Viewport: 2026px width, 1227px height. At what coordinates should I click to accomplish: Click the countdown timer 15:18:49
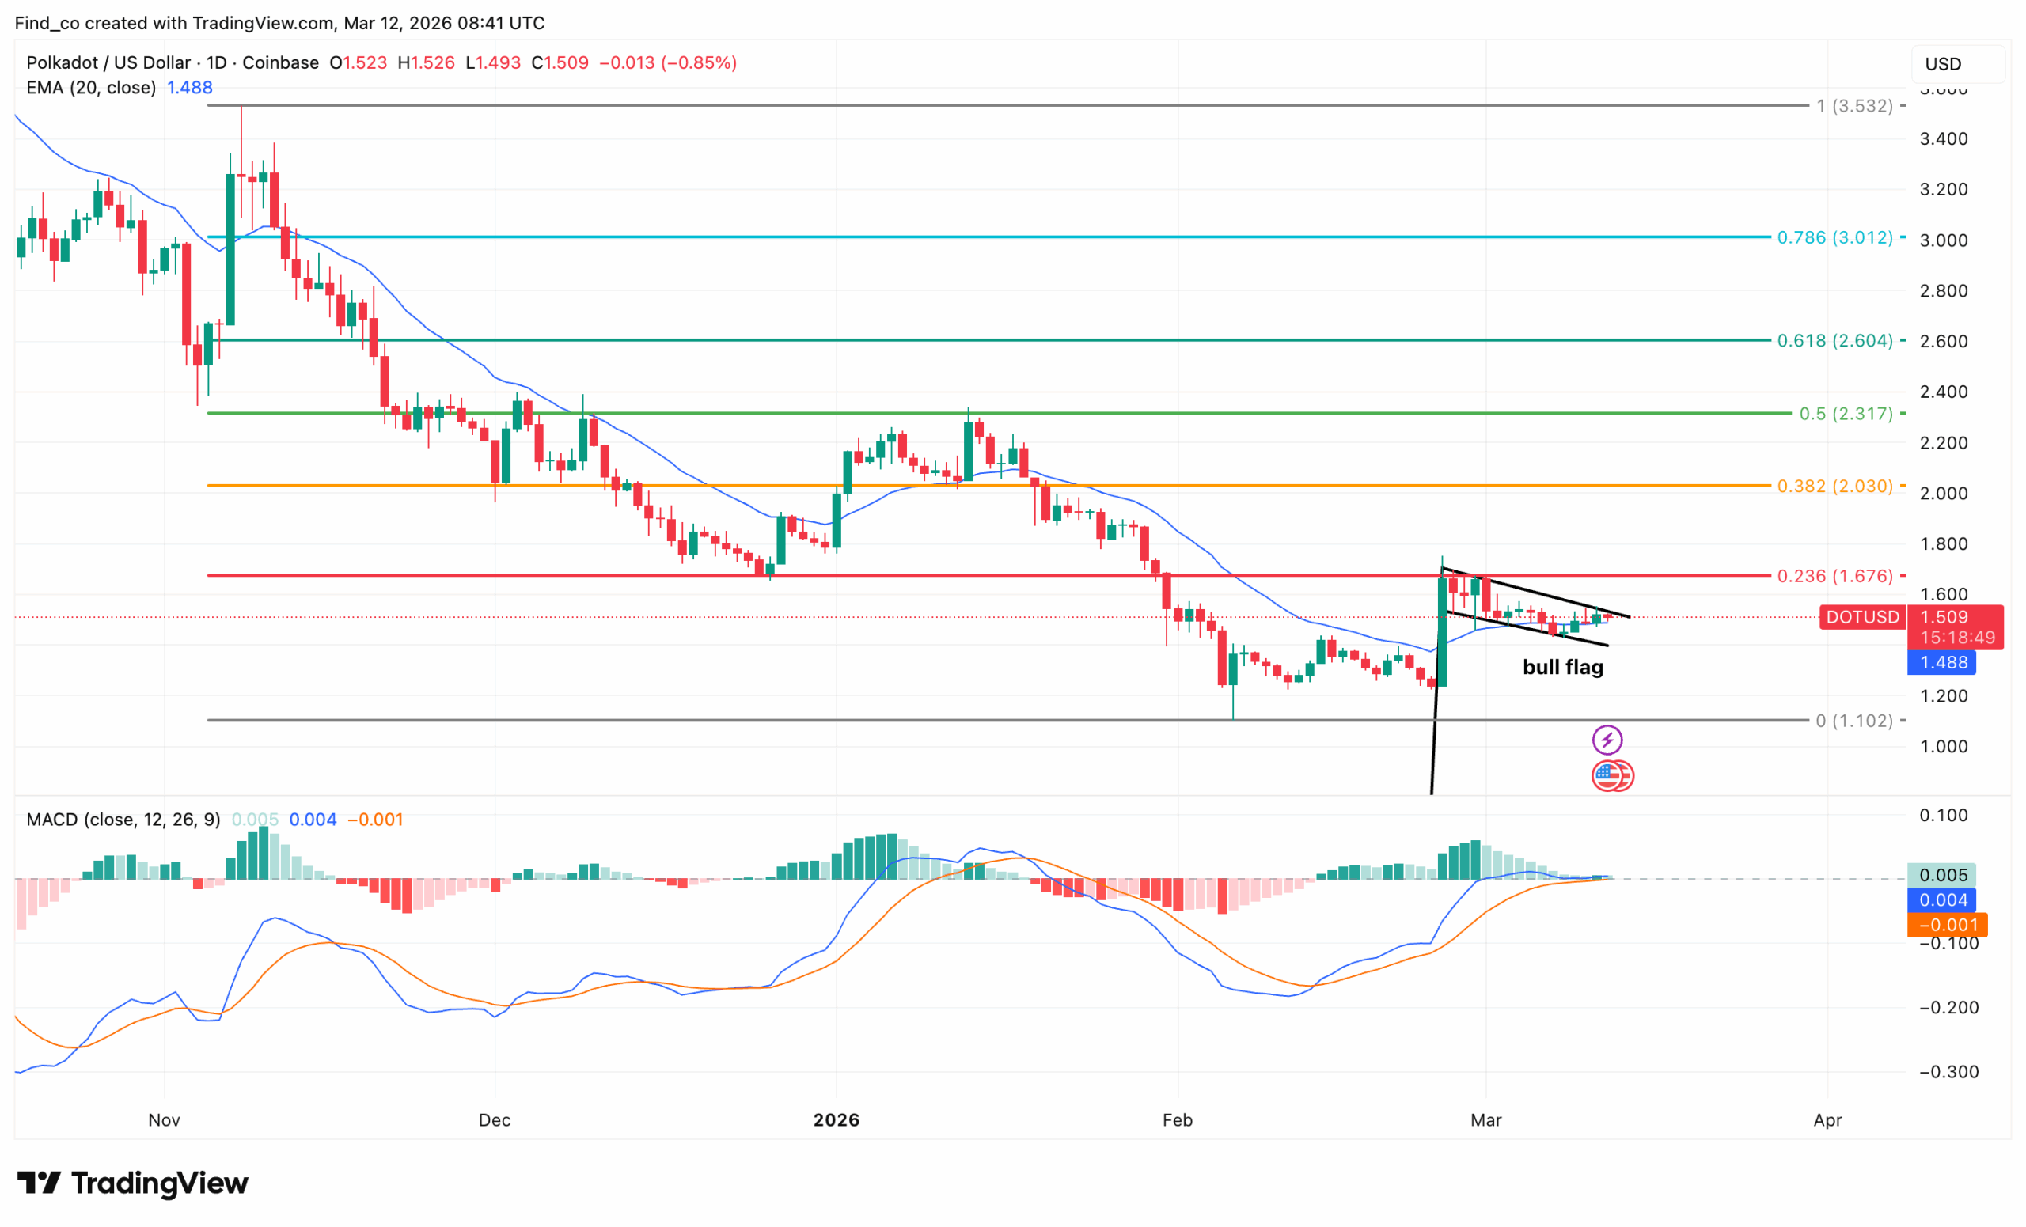[1957, 638]
